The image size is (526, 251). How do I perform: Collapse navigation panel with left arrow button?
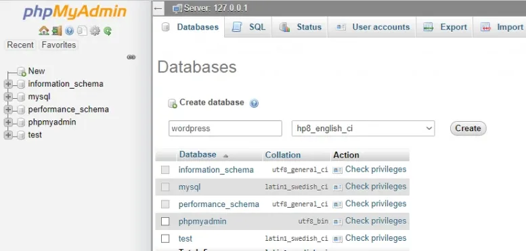tap(158, 8)
